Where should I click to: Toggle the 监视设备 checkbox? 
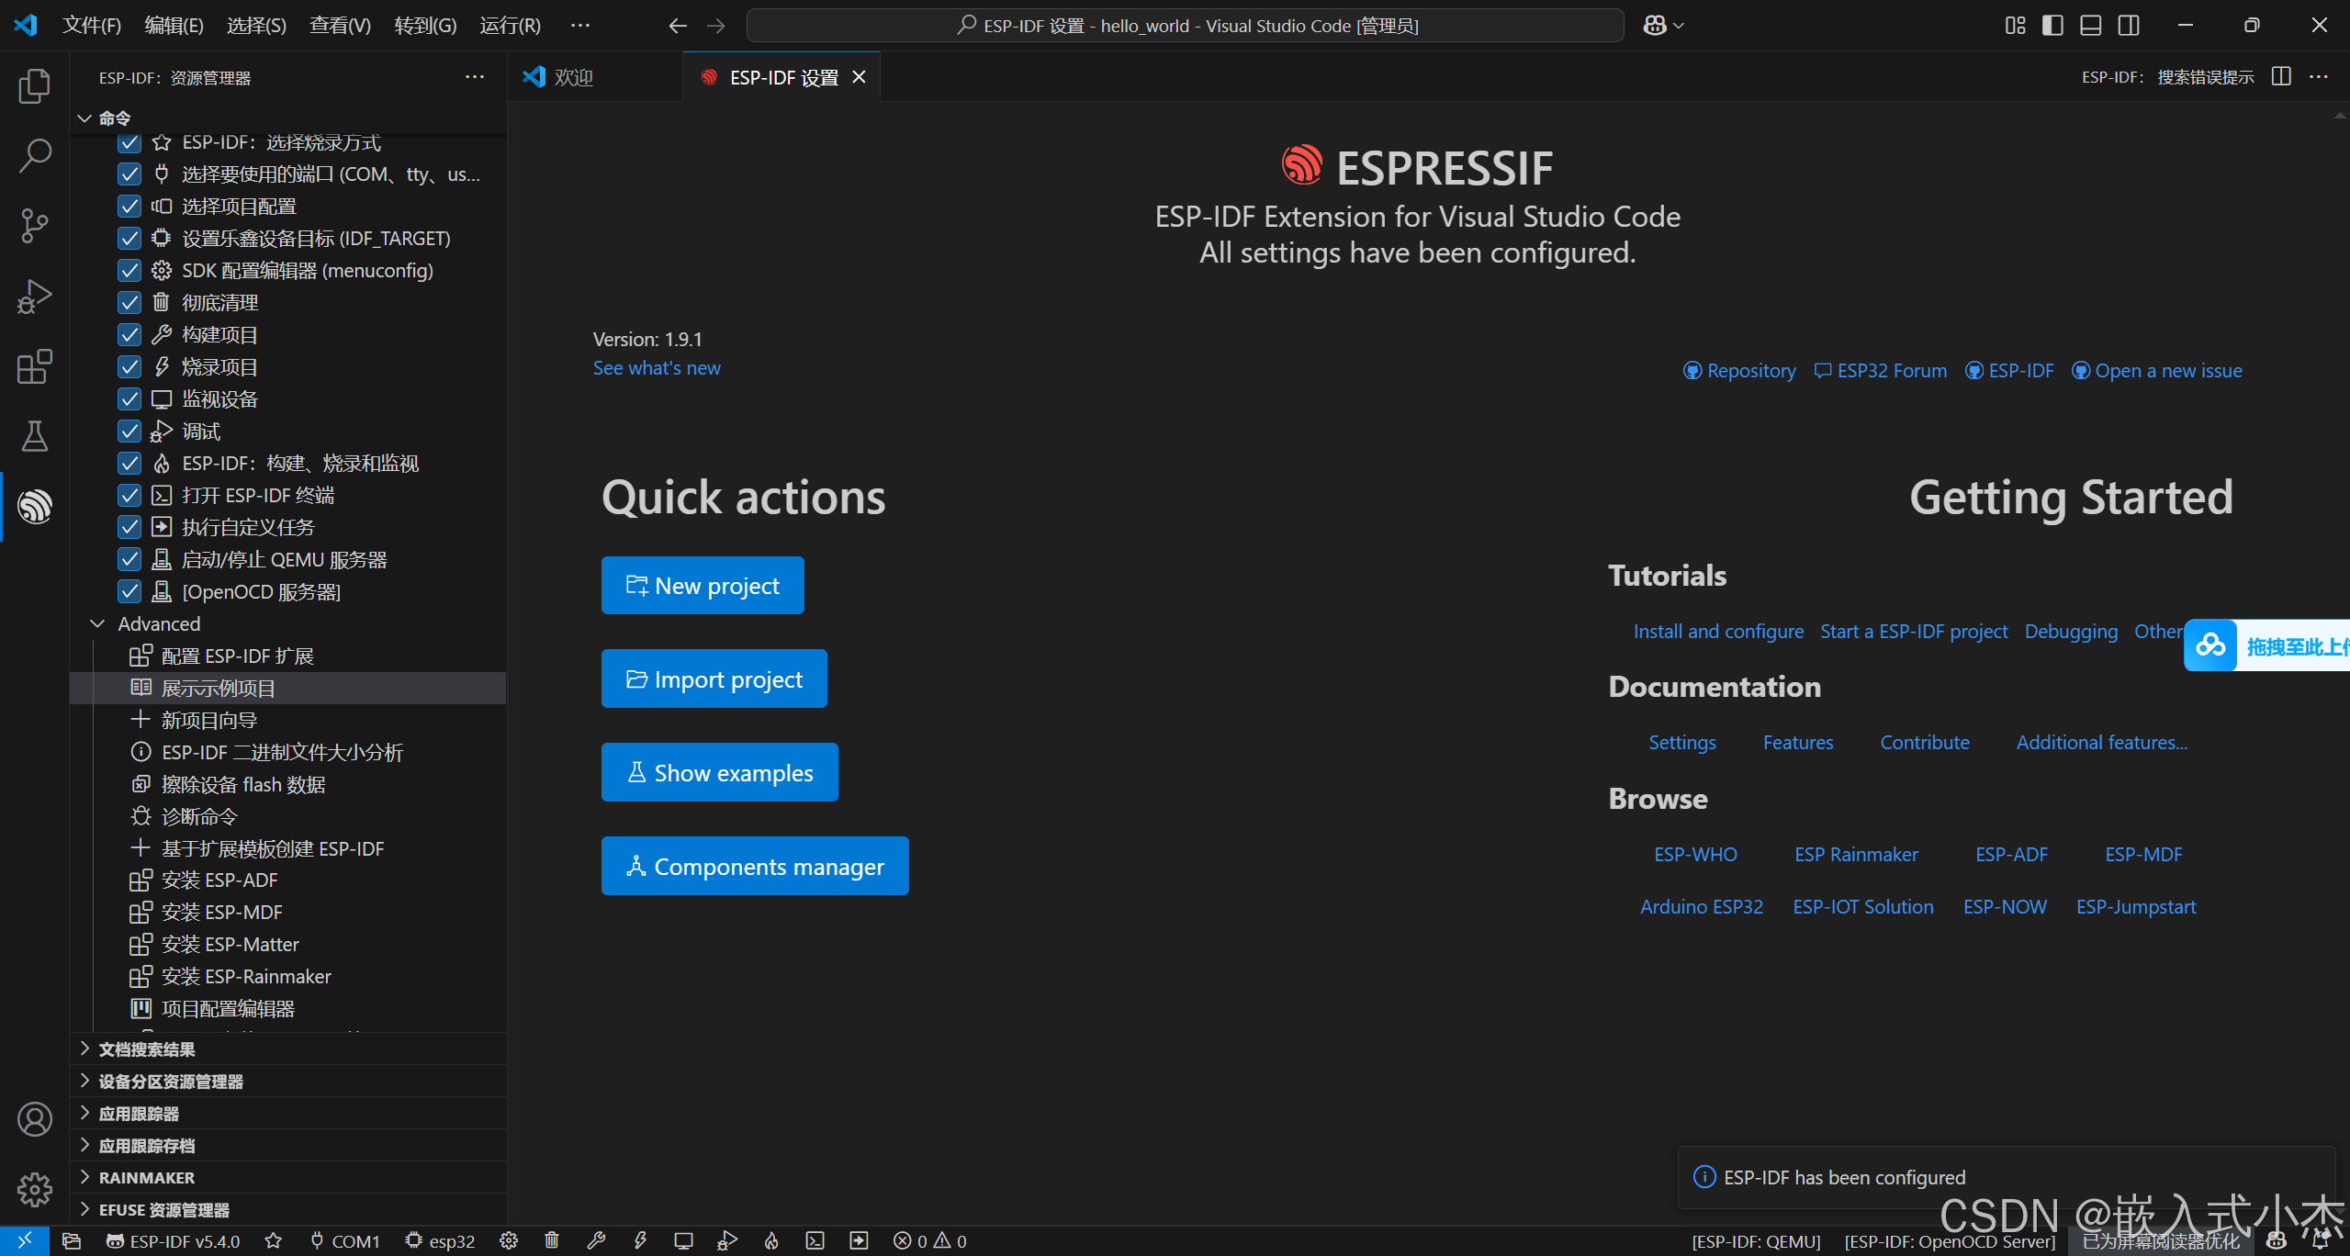(129, 399)
